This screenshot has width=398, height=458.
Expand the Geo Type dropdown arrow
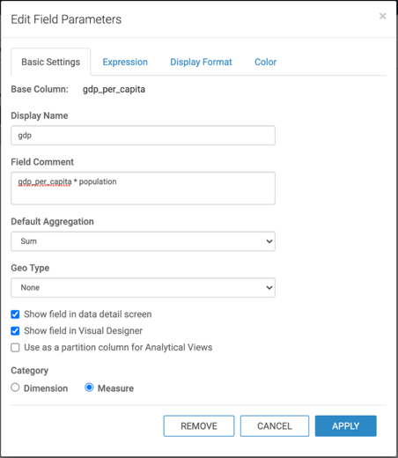pyautogui.click(x=269, y=288)
